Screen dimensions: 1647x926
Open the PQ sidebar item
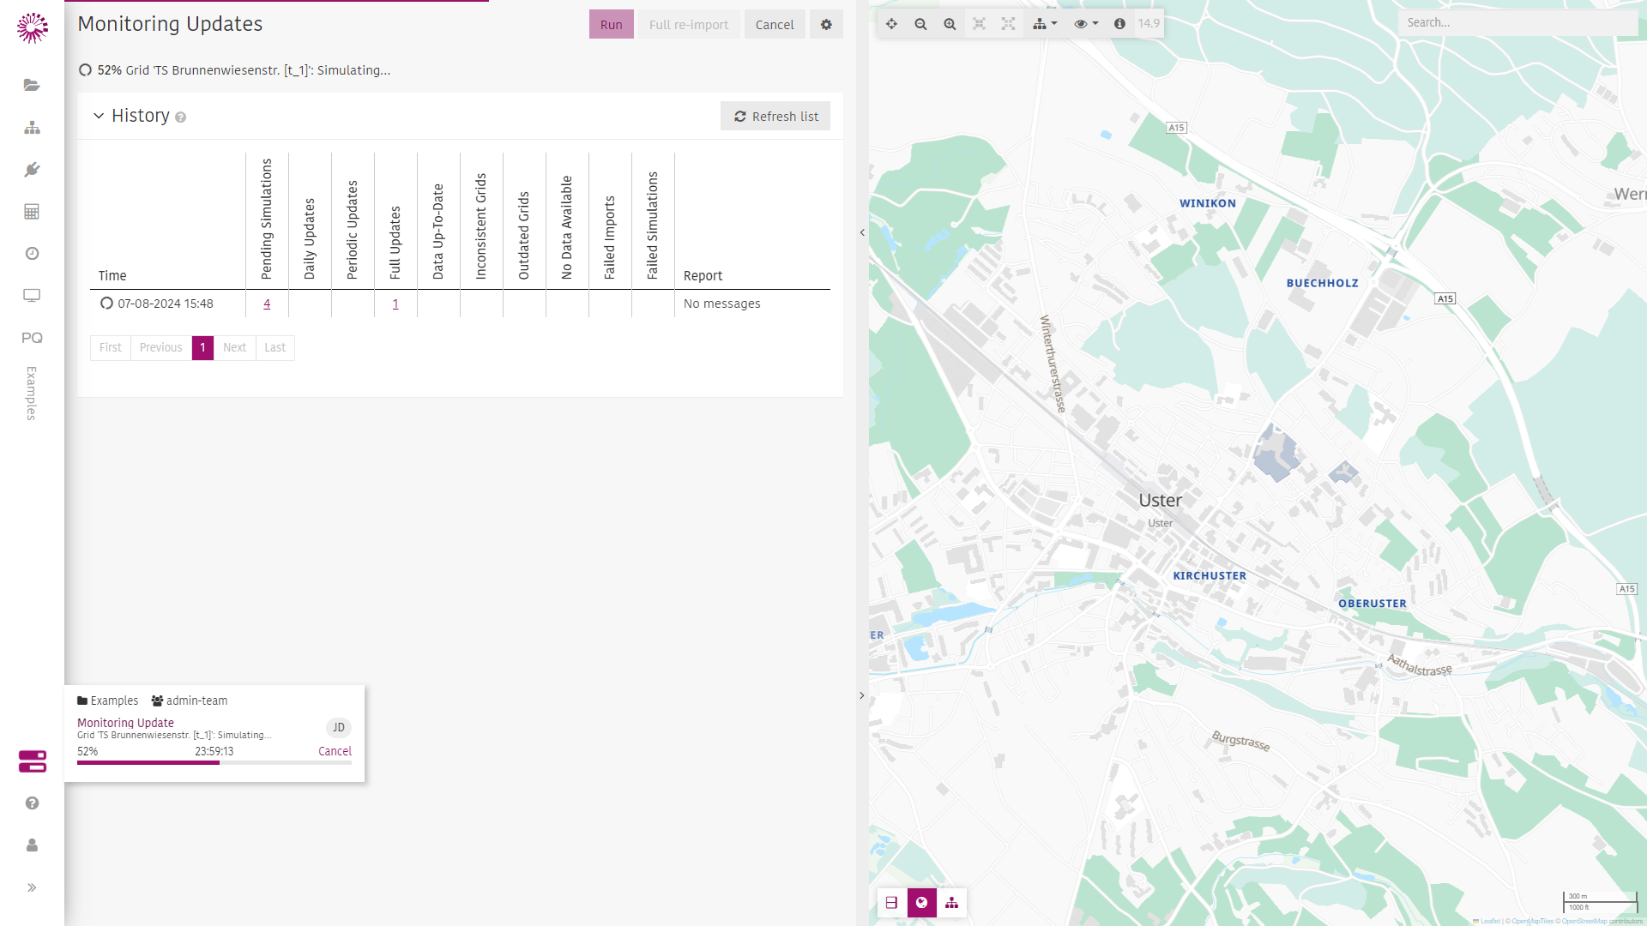tap(32, 338)
